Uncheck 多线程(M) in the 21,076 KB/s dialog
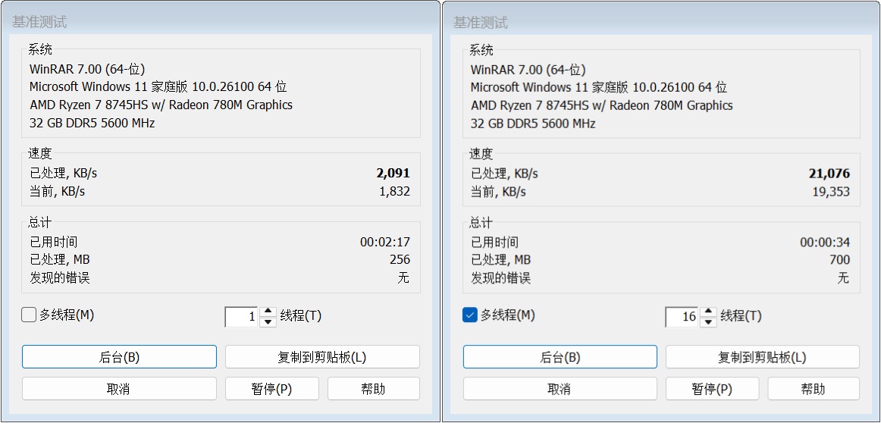881x423 pixels. pyautogui.click(x=469, y=315)
